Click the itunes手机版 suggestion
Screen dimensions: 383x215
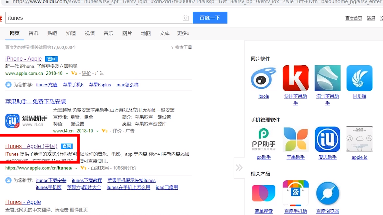tap(49, 187)
